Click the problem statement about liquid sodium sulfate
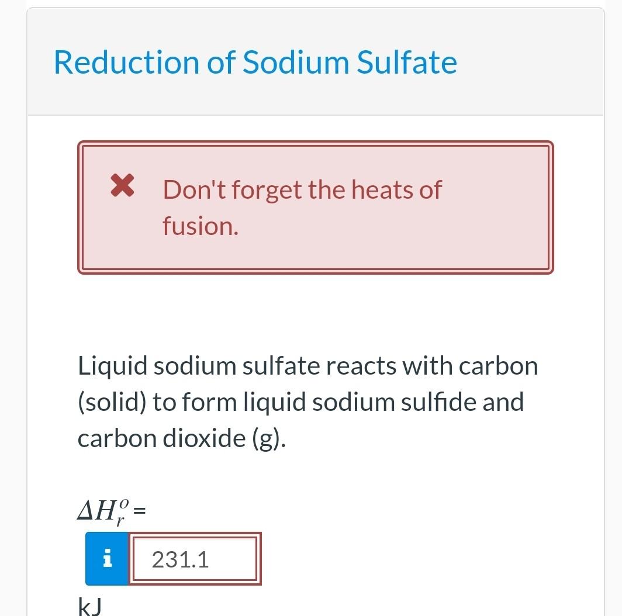Viewport: 622px width, 616px height. (x=308, y=401)
